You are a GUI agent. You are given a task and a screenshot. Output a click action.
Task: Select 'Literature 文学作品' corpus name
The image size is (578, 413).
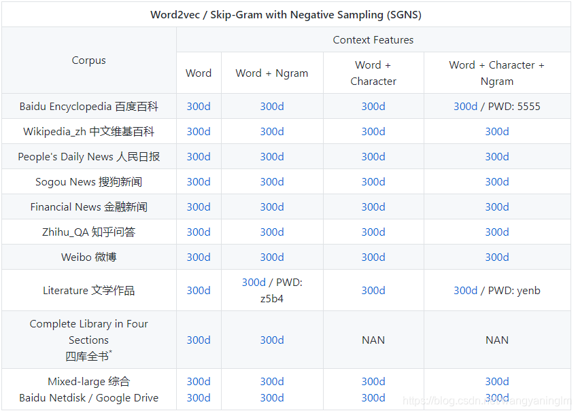tap(88, 291)
